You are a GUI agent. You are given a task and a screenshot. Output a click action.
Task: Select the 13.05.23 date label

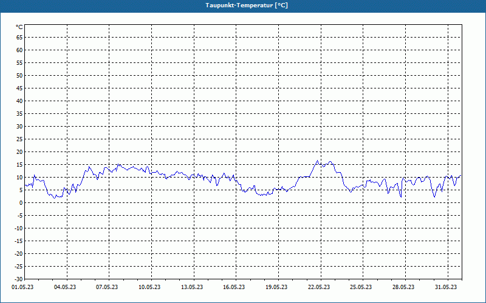click(192, 287)
